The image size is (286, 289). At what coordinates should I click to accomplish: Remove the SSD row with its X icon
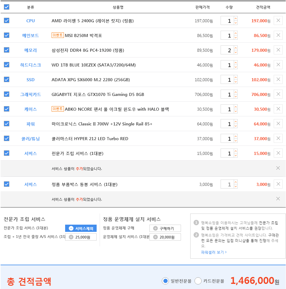[x=278, y=79]
